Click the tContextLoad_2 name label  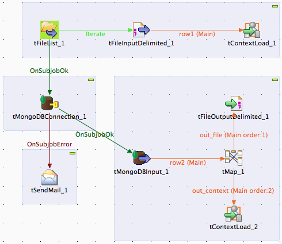[234, 227]
